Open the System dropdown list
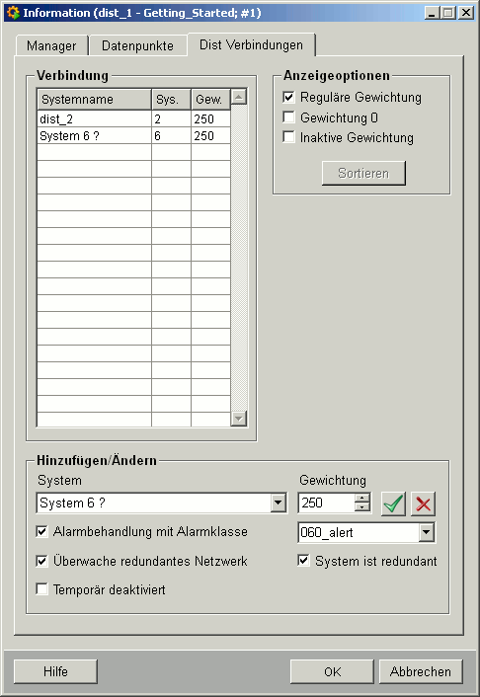480x697 pixels. [279, 503]
